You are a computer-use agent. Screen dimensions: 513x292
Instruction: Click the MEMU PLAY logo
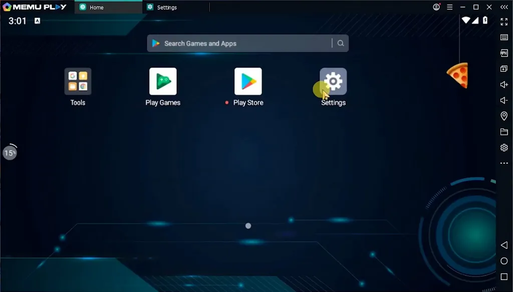pyautogui.click(x=35, y=7)
